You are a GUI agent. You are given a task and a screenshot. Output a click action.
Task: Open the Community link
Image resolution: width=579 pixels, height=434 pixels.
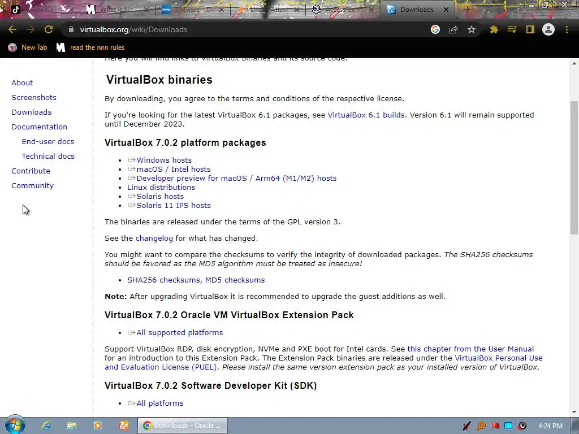(x=32, y=185)
